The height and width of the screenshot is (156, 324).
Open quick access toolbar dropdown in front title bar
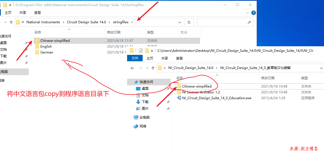tap(152, 51)
